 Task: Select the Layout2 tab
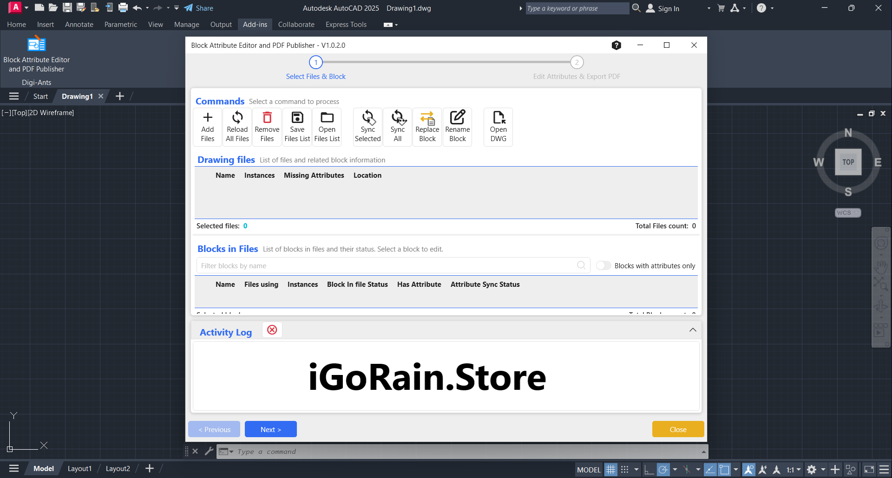pos(118,468)
